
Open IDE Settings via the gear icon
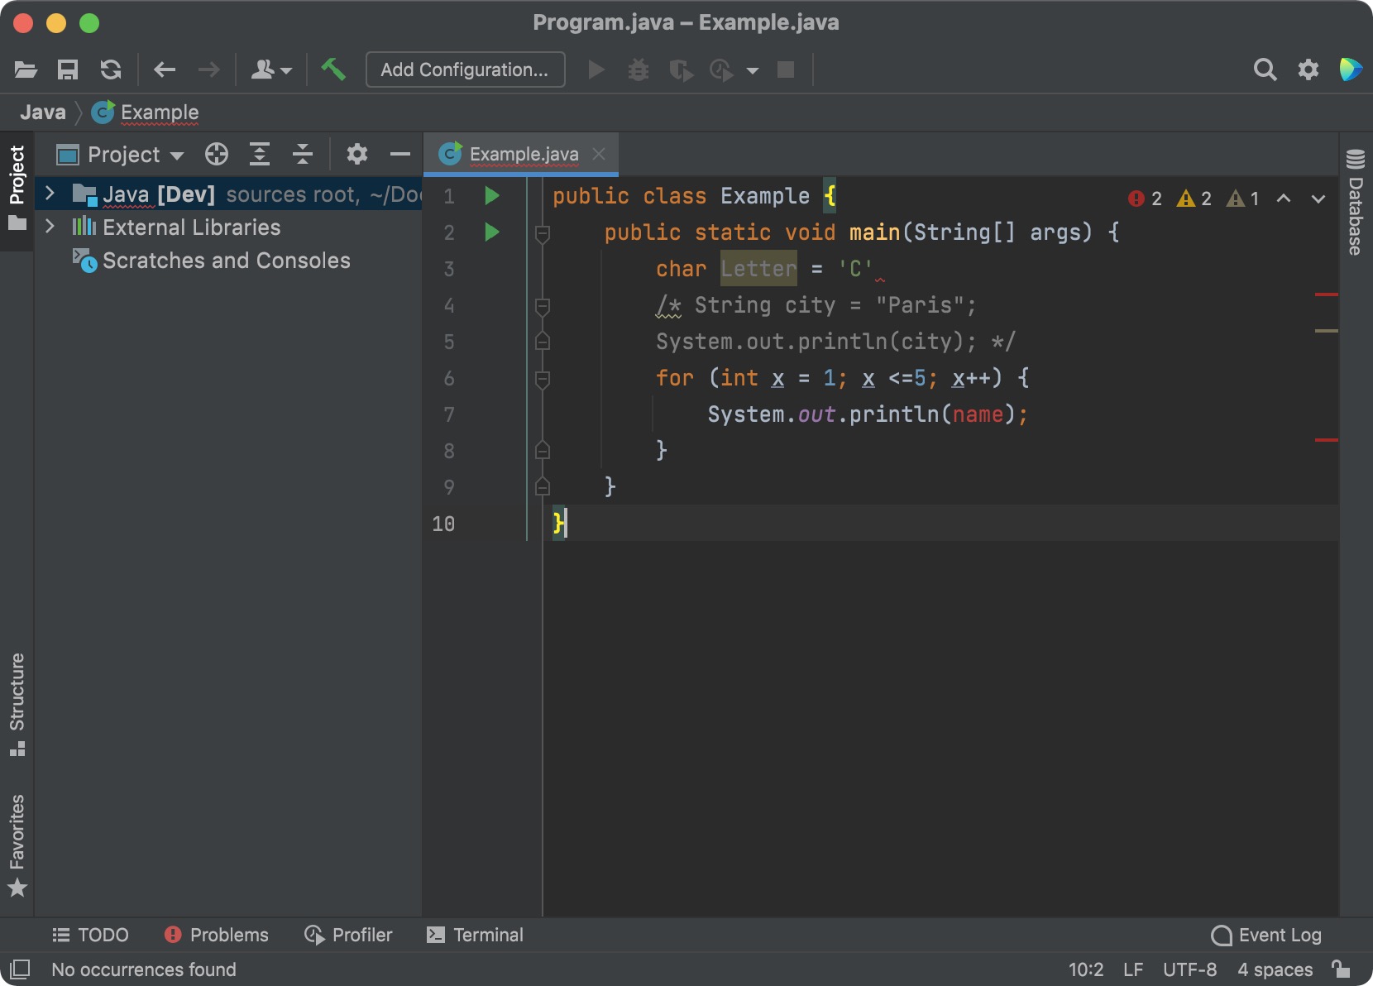(x=1308, y=69)
